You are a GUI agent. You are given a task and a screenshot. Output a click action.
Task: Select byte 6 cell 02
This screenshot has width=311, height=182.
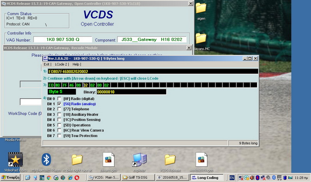(93, 85)
